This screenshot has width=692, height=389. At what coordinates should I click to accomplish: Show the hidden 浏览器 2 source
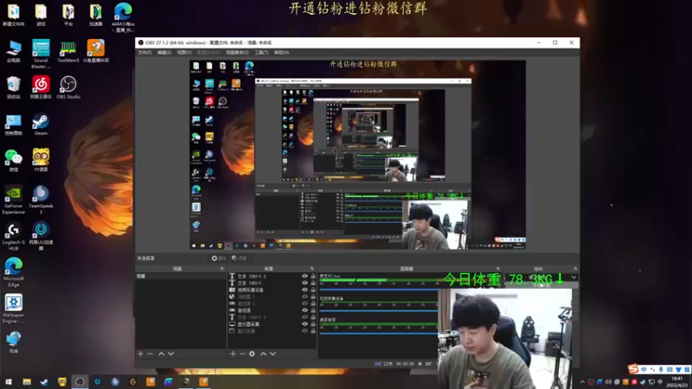click(304, 297)
